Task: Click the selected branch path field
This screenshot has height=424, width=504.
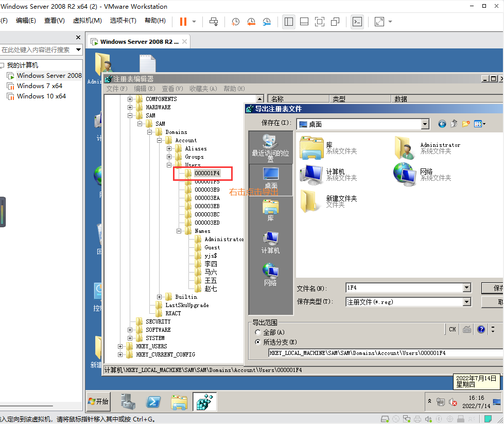Action: pyautogui.click(x=386, y=353)
